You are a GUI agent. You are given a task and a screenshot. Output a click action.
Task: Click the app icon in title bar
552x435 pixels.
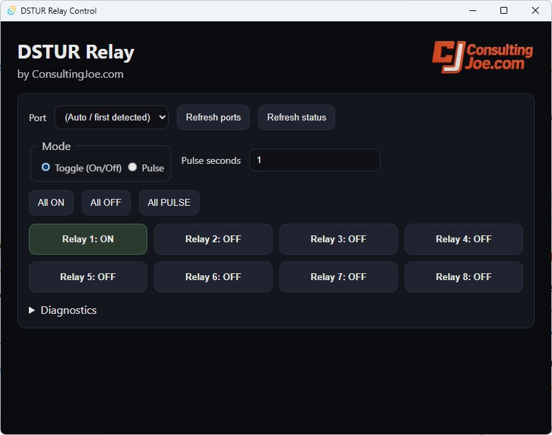[x=11, y=10]
